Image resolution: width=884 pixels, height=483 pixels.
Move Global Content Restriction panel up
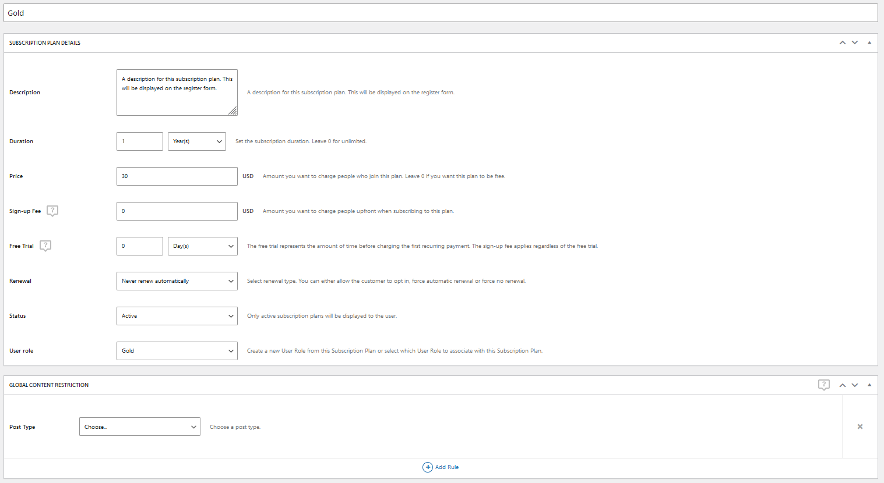(x=842, y=385)
